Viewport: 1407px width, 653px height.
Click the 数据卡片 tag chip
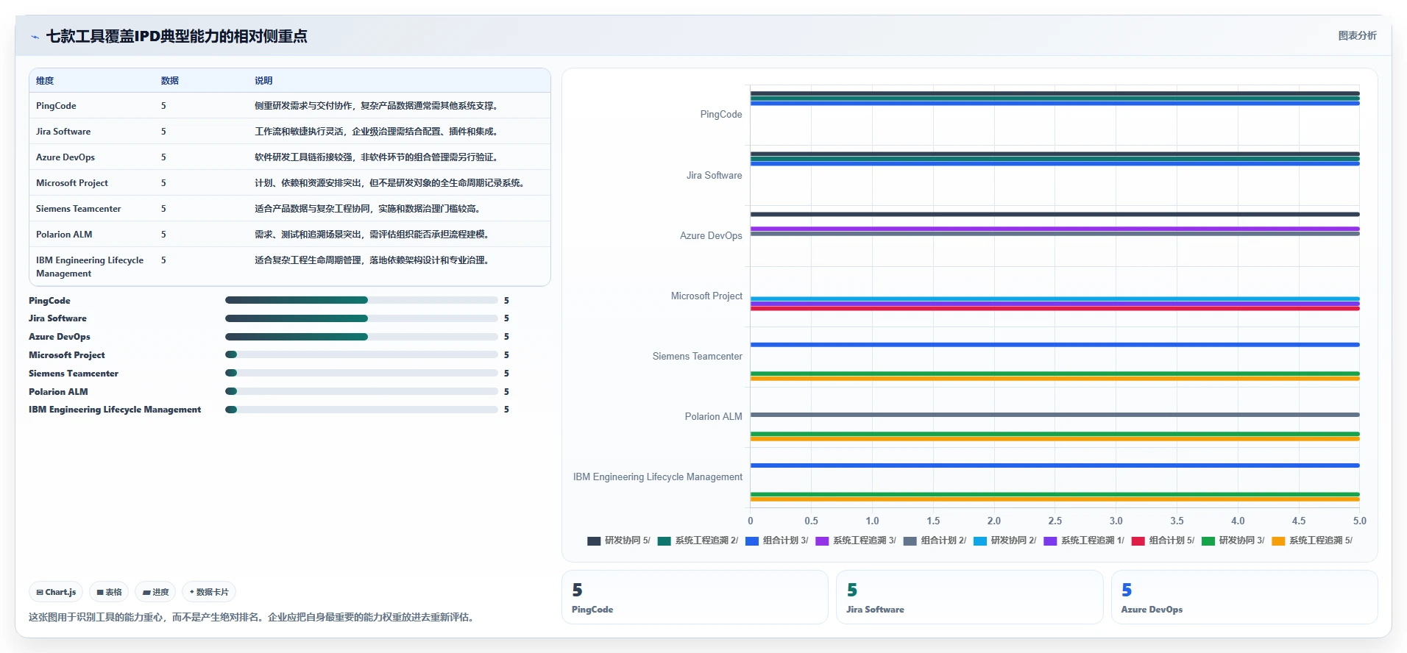point(209,592)
